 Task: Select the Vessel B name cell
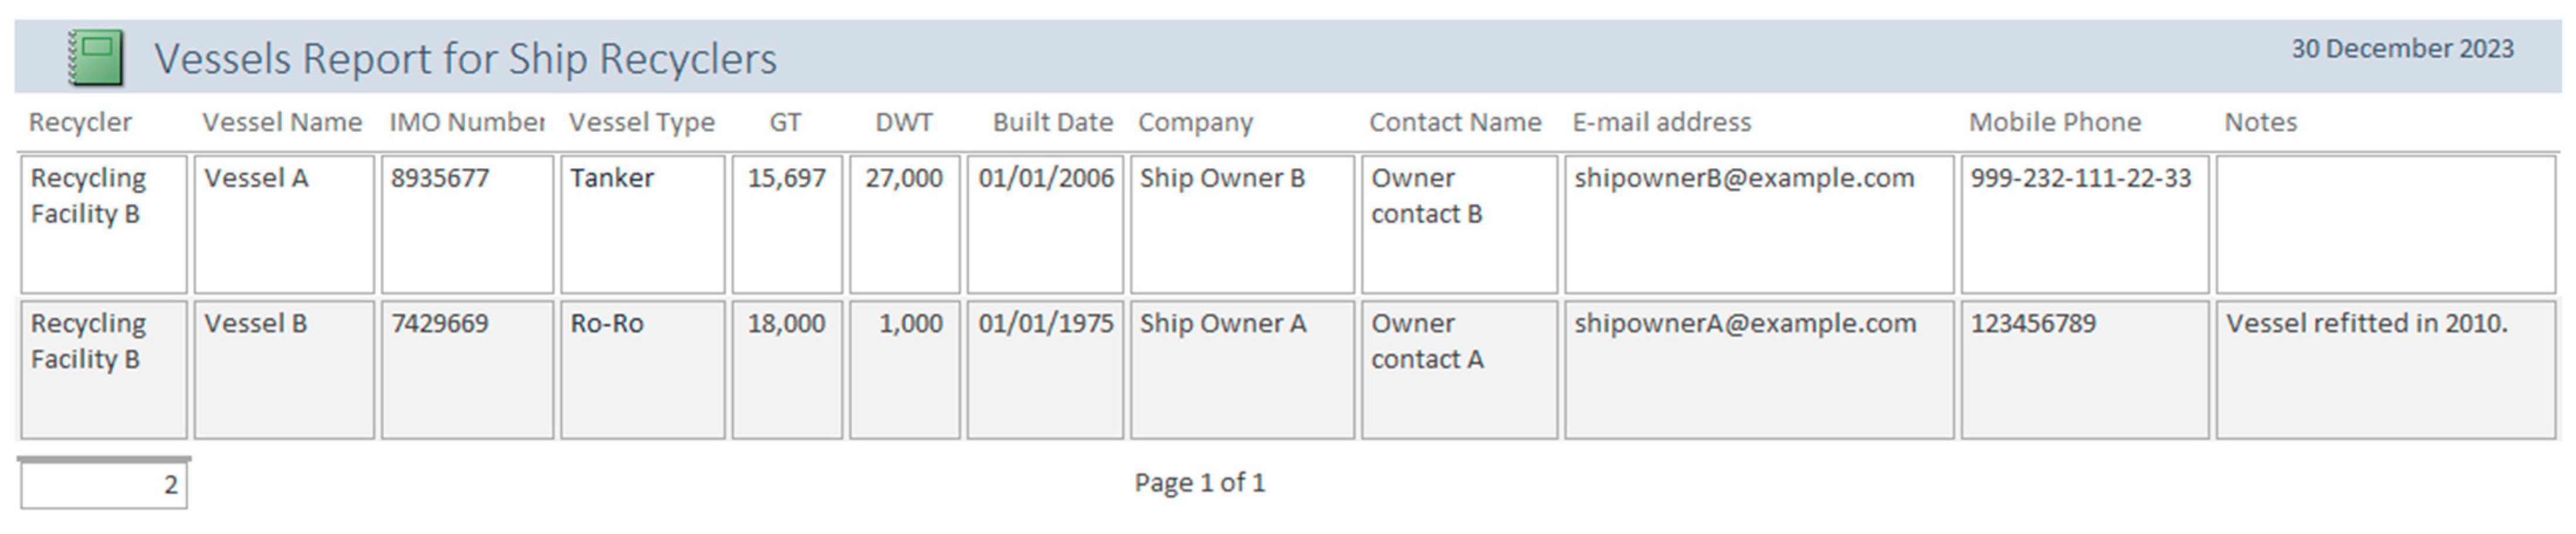284,369
